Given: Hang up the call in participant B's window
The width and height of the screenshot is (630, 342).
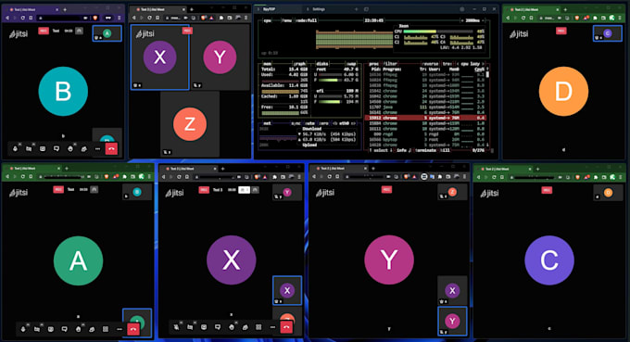Looking at the screenshot, I should tap(111, 148).
